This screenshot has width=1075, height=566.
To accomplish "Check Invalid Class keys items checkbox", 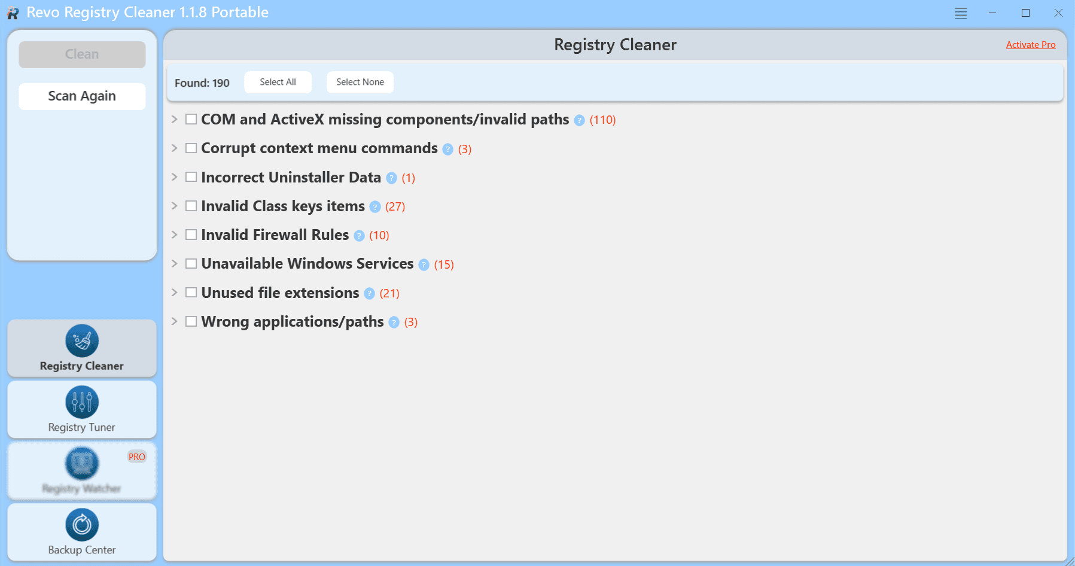I will coord(191,205).
